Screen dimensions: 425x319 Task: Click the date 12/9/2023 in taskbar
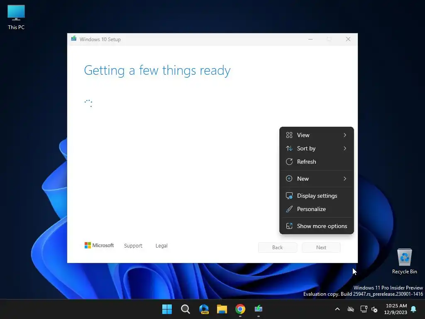coord(396,312)
